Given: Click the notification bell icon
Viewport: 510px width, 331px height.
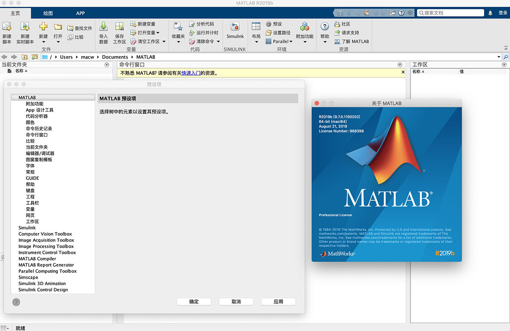Looking at the screenshot, I should pos(490,13).
